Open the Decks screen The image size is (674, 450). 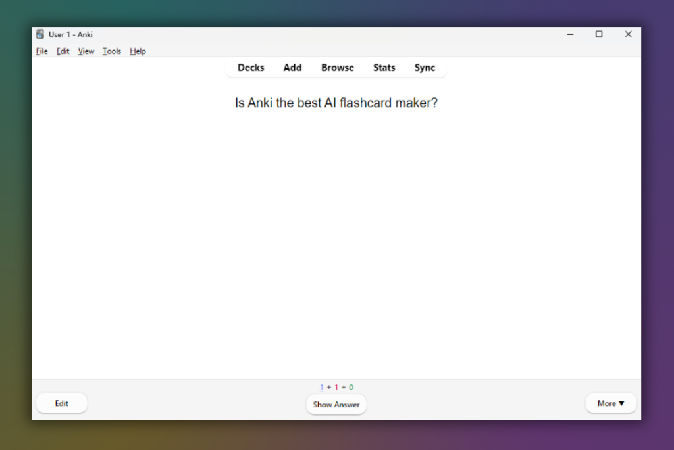click(251, 67)
